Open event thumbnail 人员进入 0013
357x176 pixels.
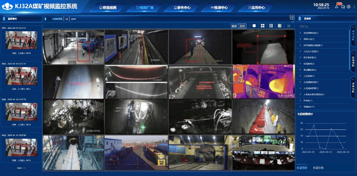click(x=21, y=147)
